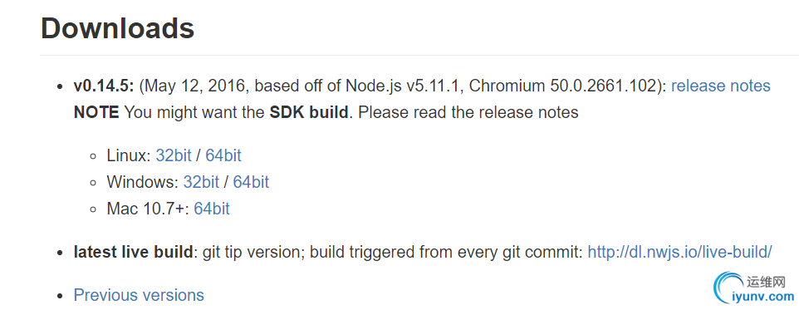
Task: Open the Previous versions link
Action: (x=139, y=295)
